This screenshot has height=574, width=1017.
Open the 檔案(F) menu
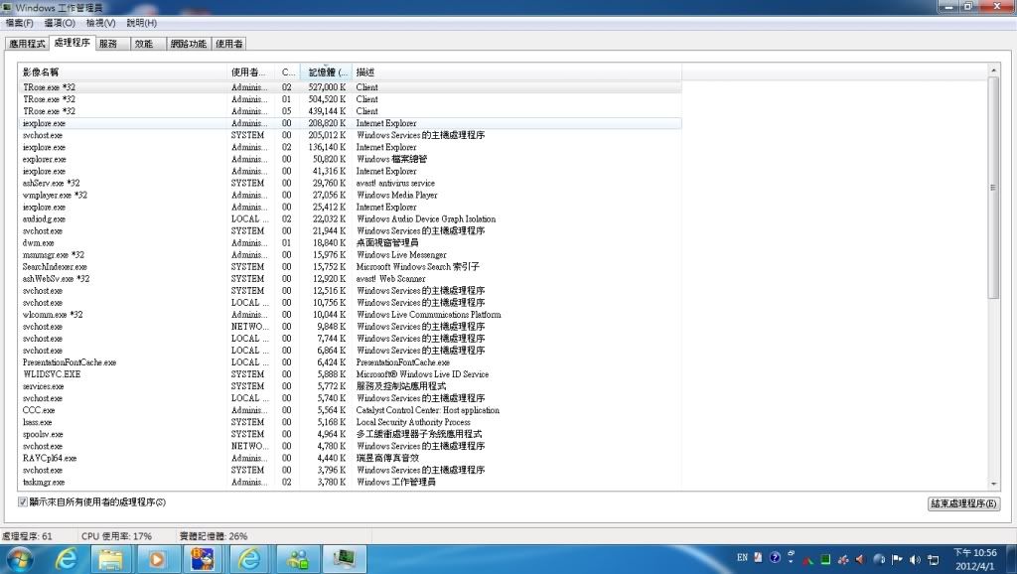(x=20, y=23)
